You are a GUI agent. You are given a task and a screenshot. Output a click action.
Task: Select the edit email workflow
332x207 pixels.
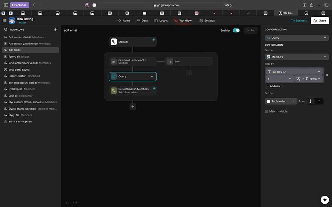30,50
